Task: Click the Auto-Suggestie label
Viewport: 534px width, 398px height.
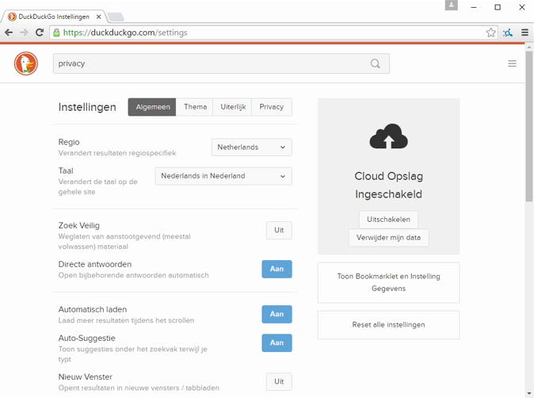Action: tap(87, 339)
